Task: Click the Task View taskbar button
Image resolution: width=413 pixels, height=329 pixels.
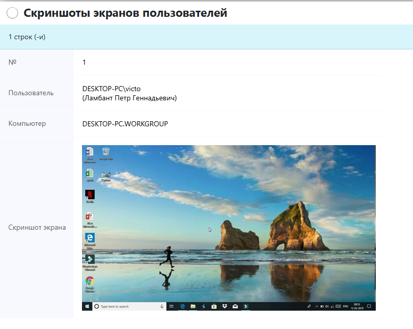Action: [172, 307]
